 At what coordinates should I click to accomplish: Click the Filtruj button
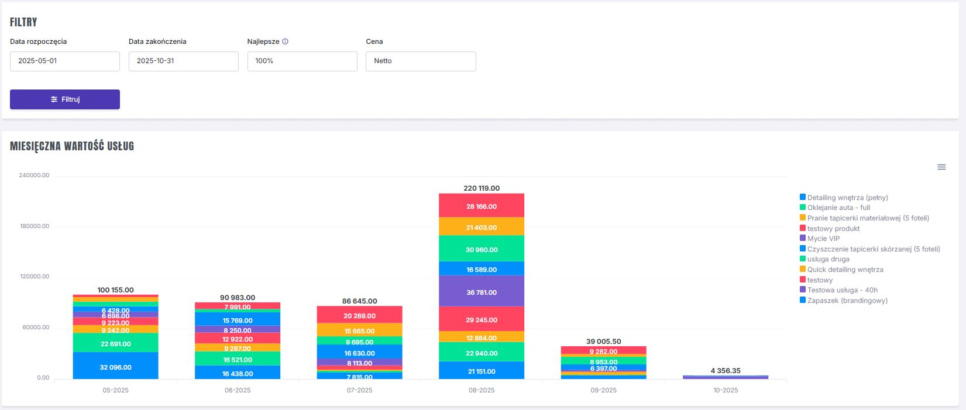65,99
